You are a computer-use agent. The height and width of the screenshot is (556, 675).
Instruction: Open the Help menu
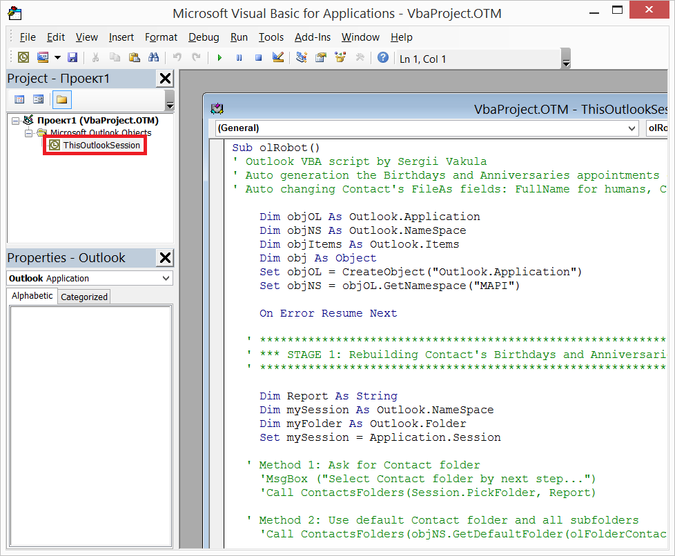tap(401, 37)
